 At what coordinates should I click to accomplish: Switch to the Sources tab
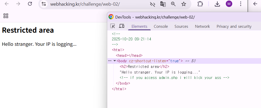click(181, 26)
